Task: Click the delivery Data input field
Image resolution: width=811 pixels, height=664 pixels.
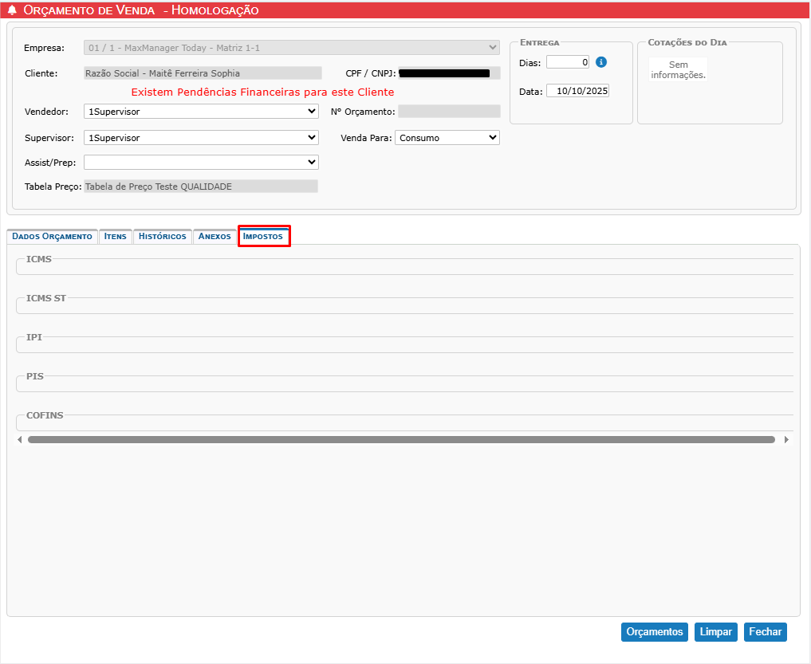Action: coord(577,92)
